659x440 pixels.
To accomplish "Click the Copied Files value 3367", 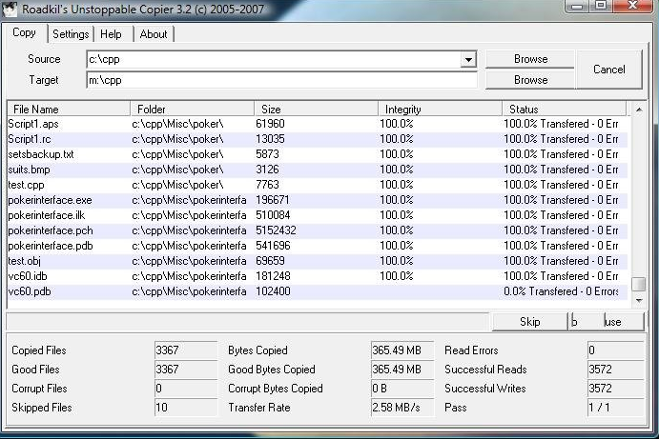I will tap(186, 350).
